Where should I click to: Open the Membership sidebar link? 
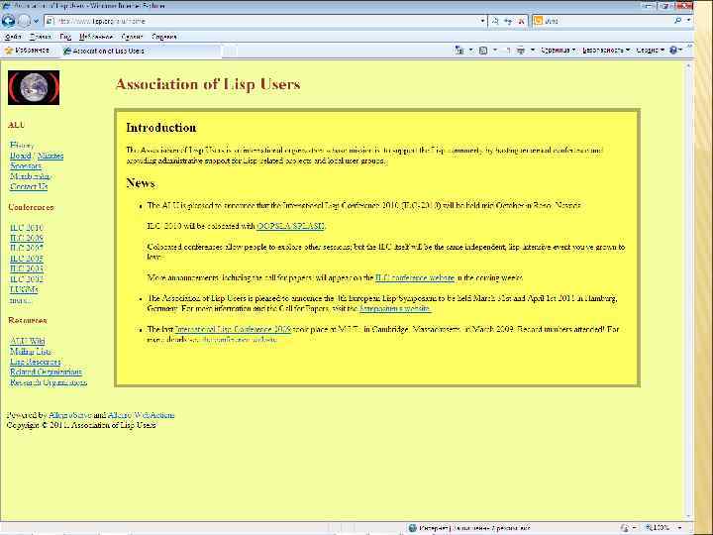pyautogui.click(x=30, y=176)
